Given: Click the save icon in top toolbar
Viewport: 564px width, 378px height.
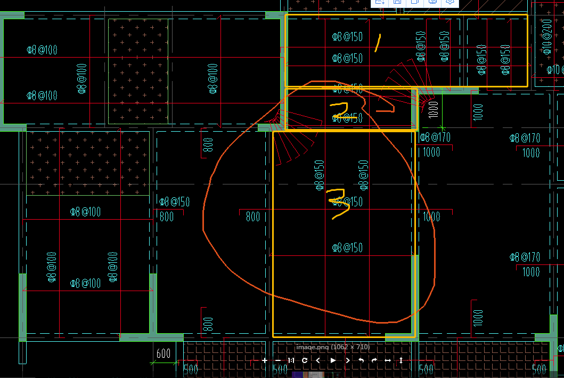Looking at the screenshot, I should [x=397, y=2].
